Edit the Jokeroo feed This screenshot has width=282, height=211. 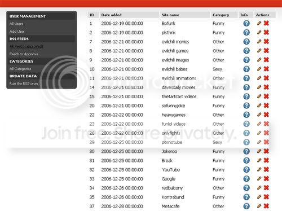coord(259,151)
